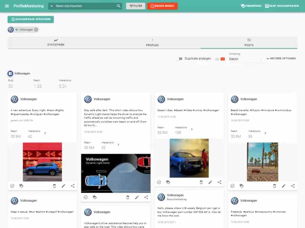
Task: Expand WEITERE OPTIONEN
Action: pos(281,59)
